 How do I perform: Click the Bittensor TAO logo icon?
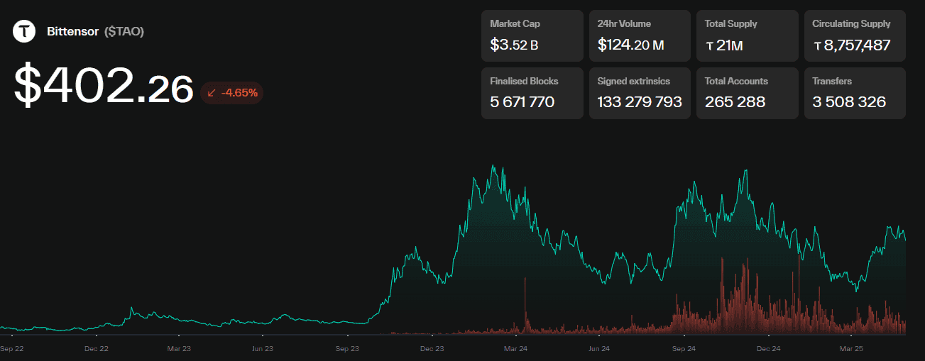25,31
